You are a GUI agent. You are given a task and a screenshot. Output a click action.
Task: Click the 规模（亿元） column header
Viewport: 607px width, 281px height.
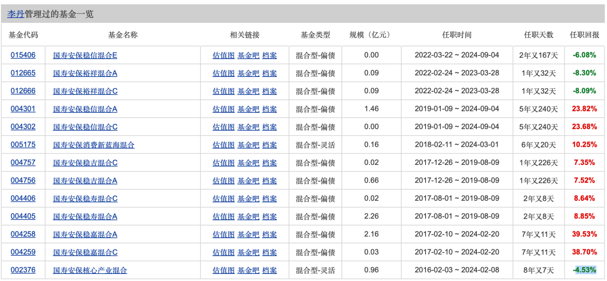pos(371,35)
